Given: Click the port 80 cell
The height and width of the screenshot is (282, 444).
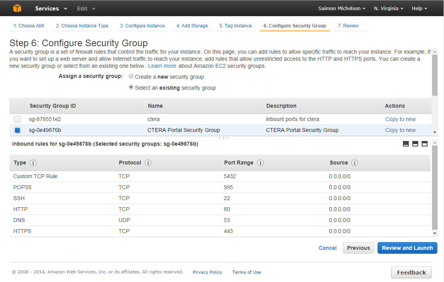Looking at the screenshot, I should [227, 209].
